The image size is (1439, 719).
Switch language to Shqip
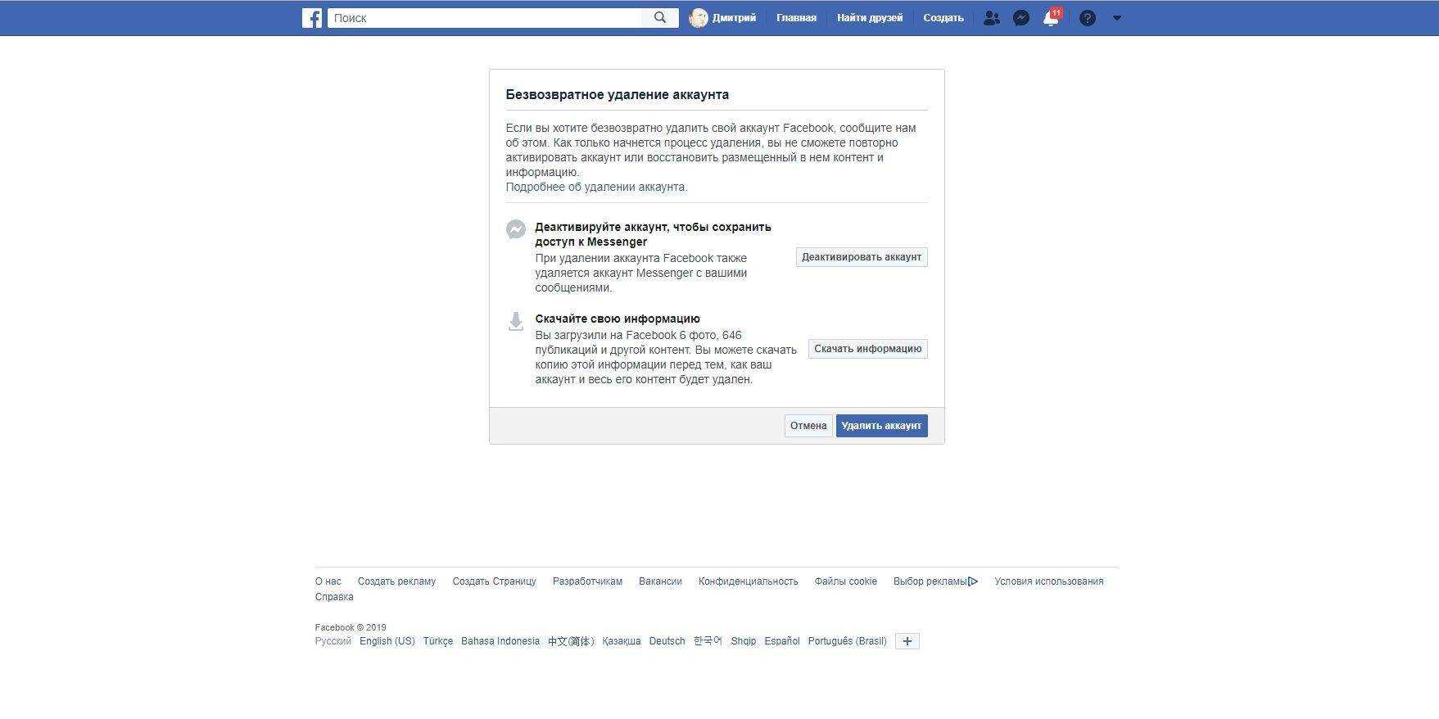click(x=744, y=641)
